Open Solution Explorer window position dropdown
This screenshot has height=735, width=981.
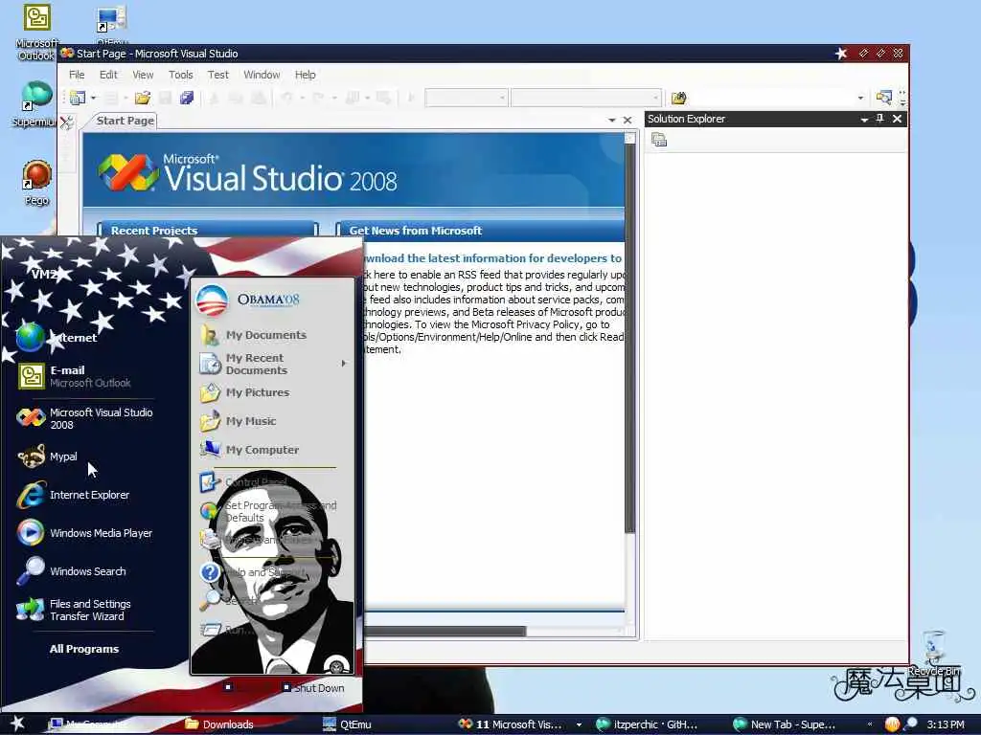[864, 119]
